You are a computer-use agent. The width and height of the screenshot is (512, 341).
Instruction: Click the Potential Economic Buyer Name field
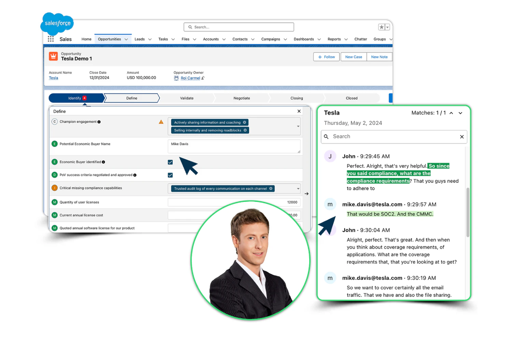[x=234, y=146]
